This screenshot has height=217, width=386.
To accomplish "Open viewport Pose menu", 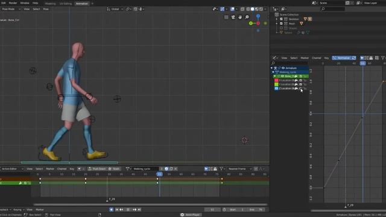I will click(46, 9).
